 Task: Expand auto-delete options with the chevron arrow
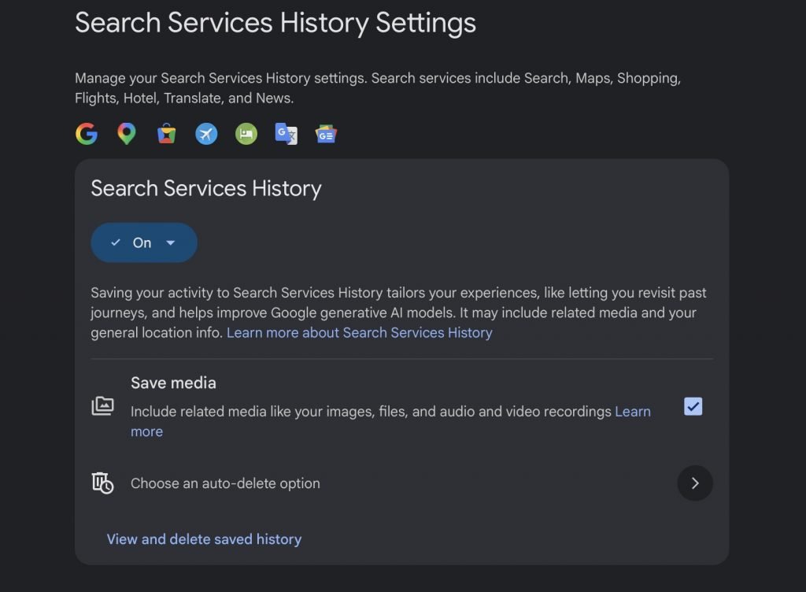coord(695,483)
